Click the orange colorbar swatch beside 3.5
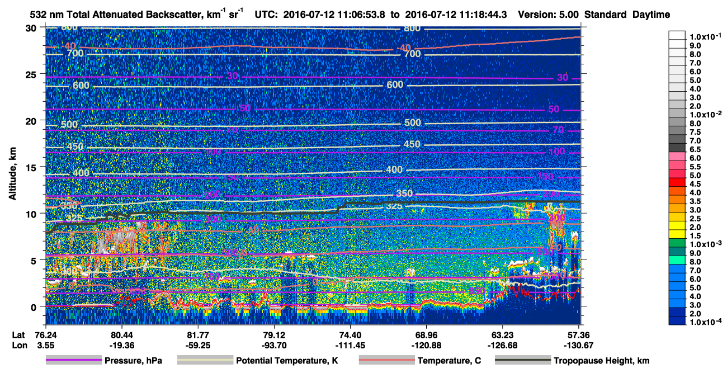The image size is (727, 373). pos(677,199)
